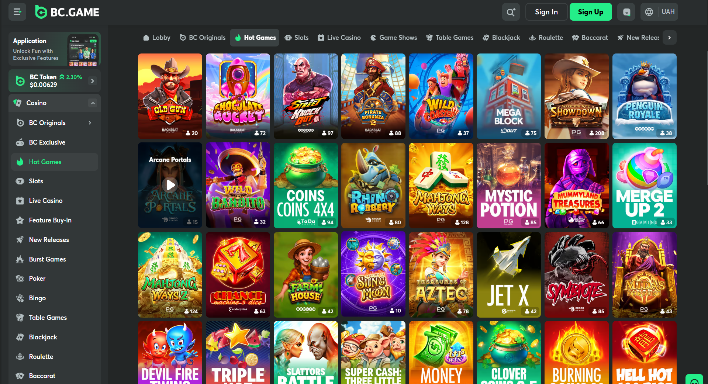The height and width of the screenshot is (384, 708).
Task: Click the BC Originals sidebar icon
Action: [20, 123]
